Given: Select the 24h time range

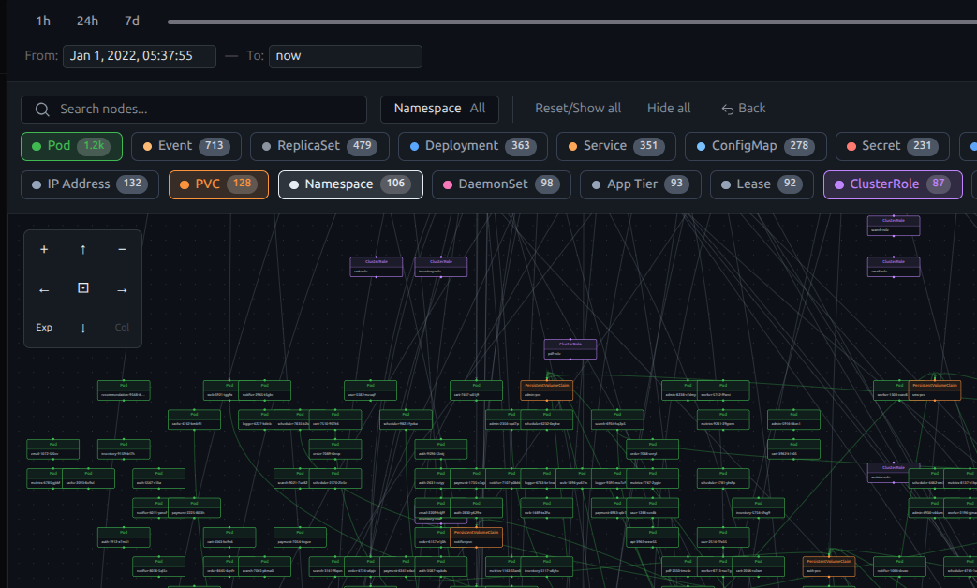Looking at the screenshot, I should click(87, 21).
